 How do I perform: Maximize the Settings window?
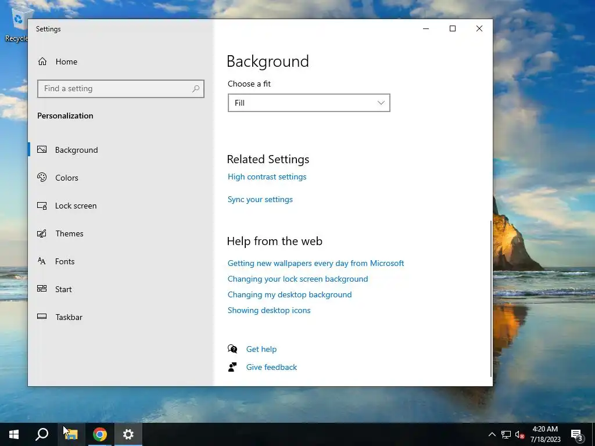click(x=453, y=28)
